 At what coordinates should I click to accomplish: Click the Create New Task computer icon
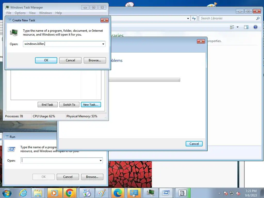[x=14, y=33]
